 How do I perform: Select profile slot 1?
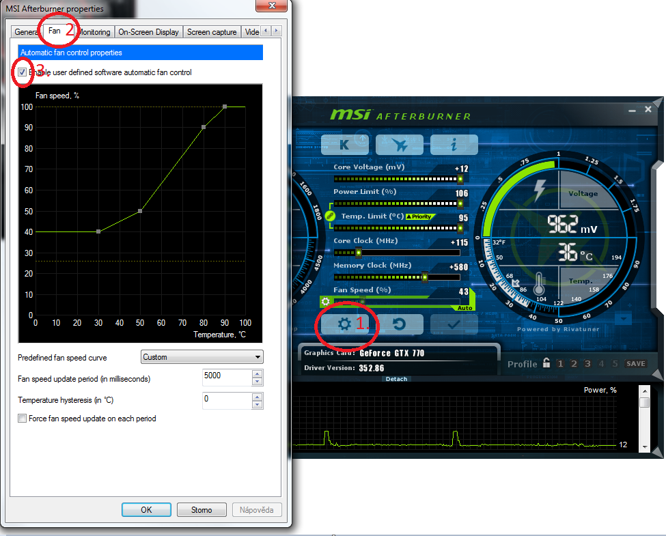tap(560, 363)
